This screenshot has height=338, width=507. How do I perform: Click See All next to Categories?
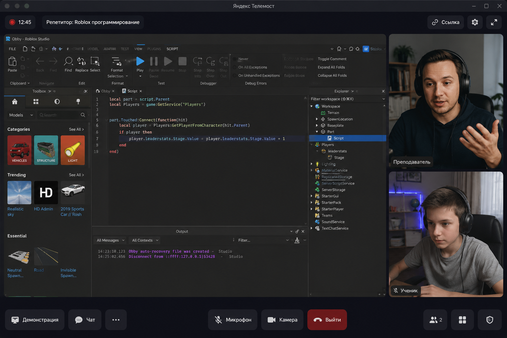click(77, 129)
